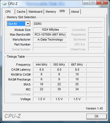Click the A-Data Technology manufacturer field

[50, 39]
